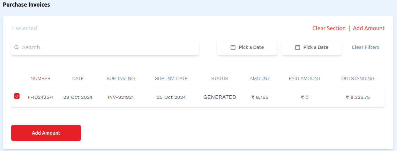Click the DATE column header
Screen dimensions: 397x151
tap(78, 79)
